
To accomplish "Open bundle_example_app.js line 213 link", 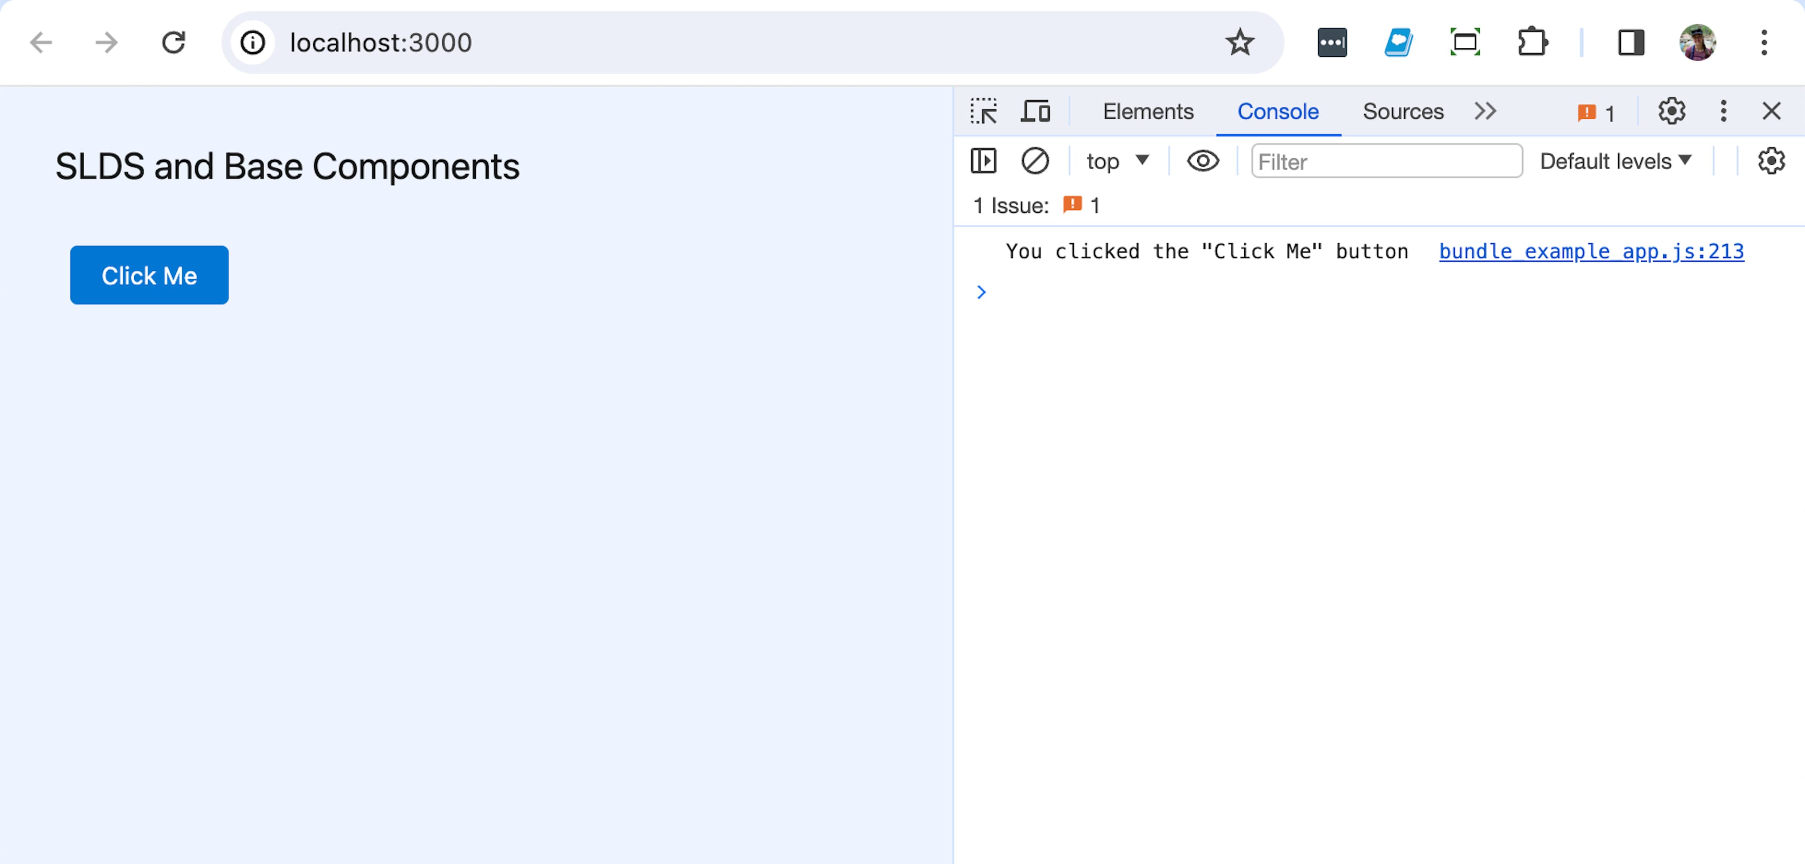I will coord(1591,251).
